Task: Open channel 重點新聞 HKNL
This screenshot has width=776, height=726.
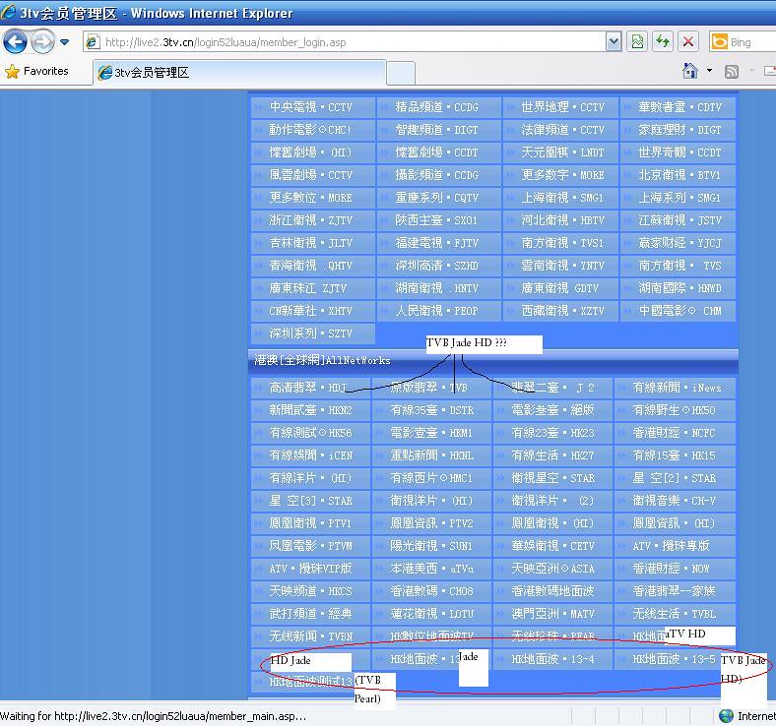Action: pyautogui.click(x=432, y=455)
